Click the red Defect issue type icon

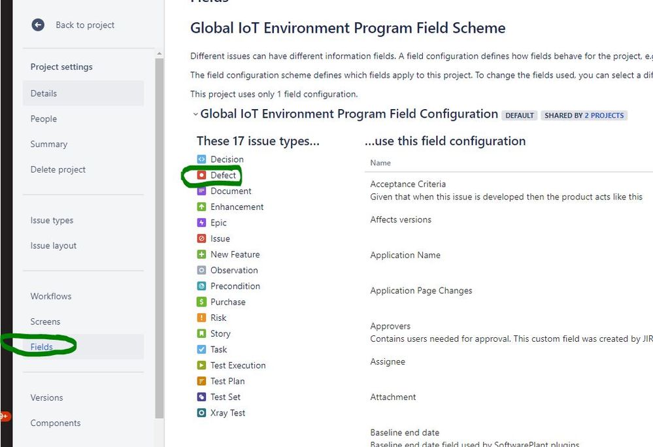201,175
